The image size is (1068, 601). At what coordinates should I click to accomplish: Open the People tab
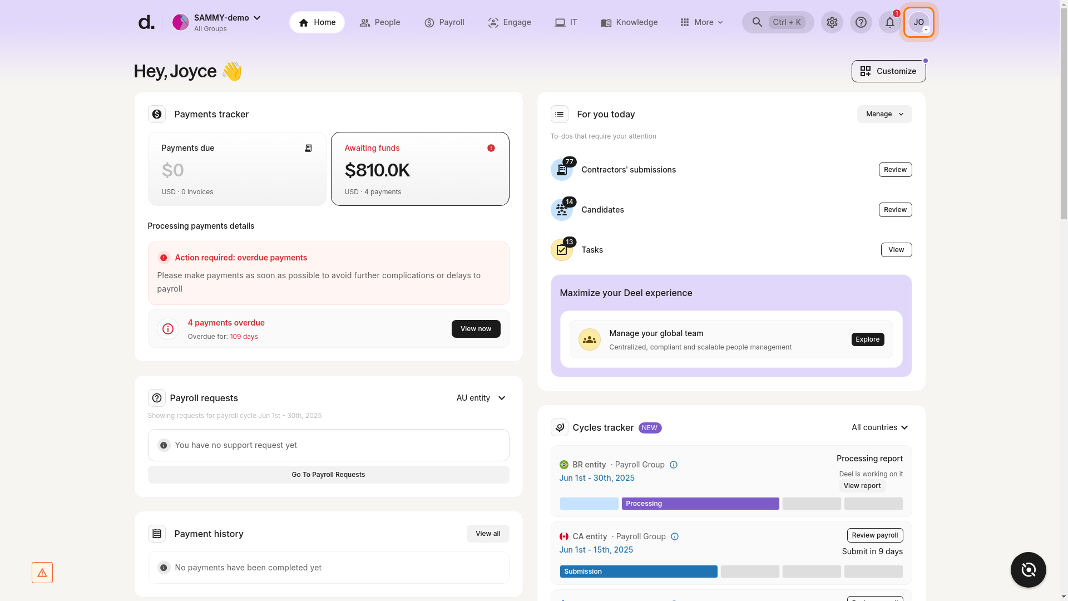coord(380,22)
